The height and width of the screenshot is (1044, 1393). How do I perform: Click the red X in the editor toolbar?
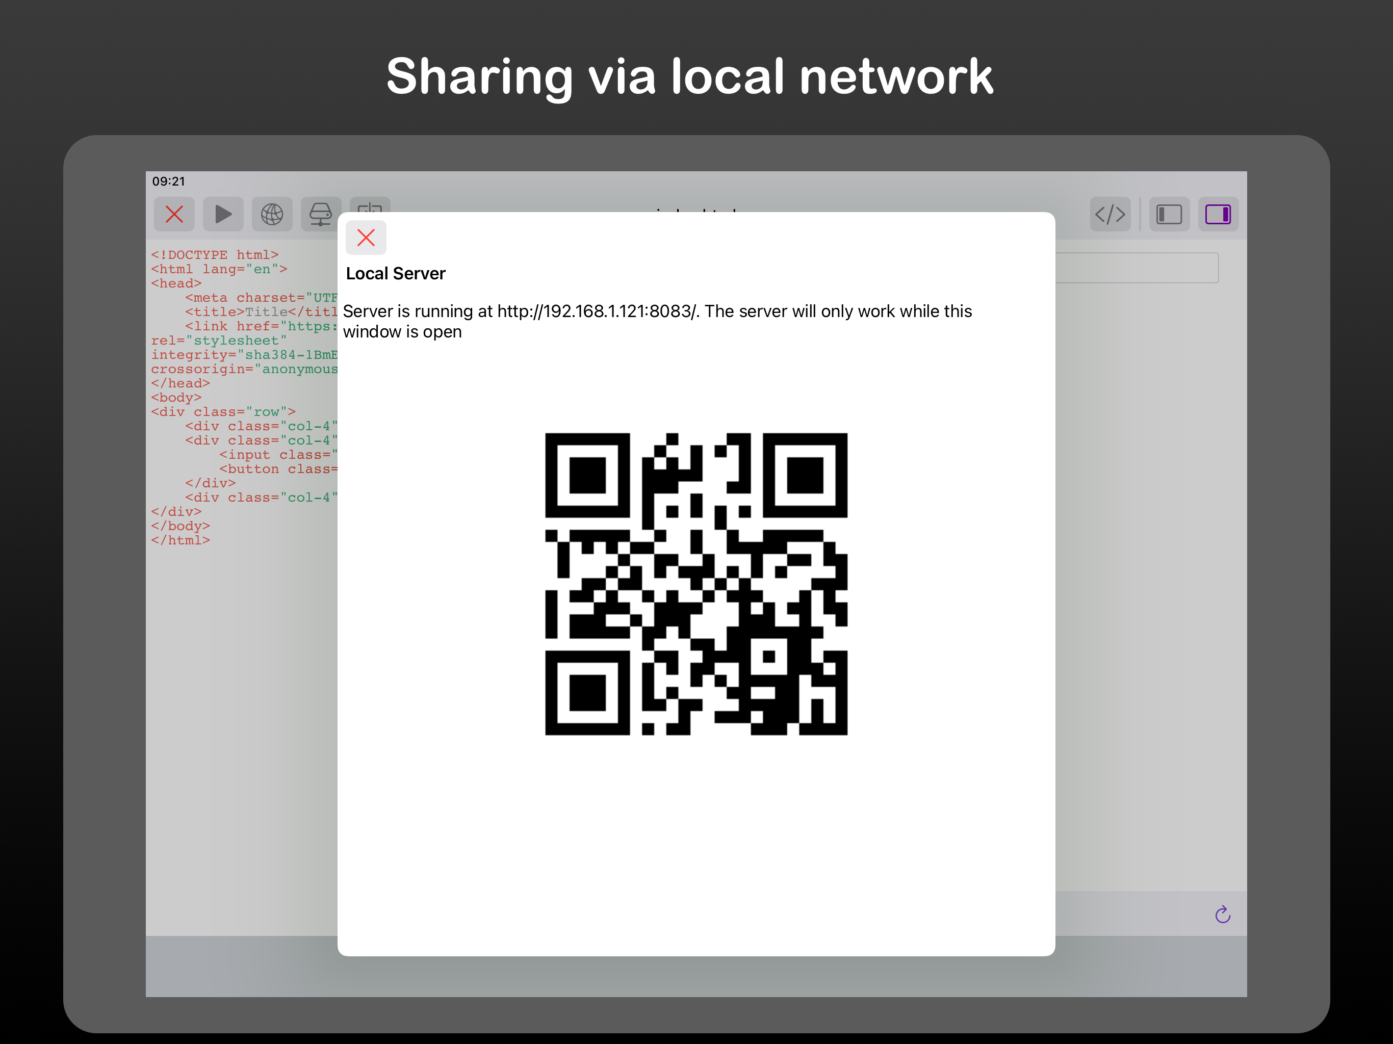pos(174,214)
